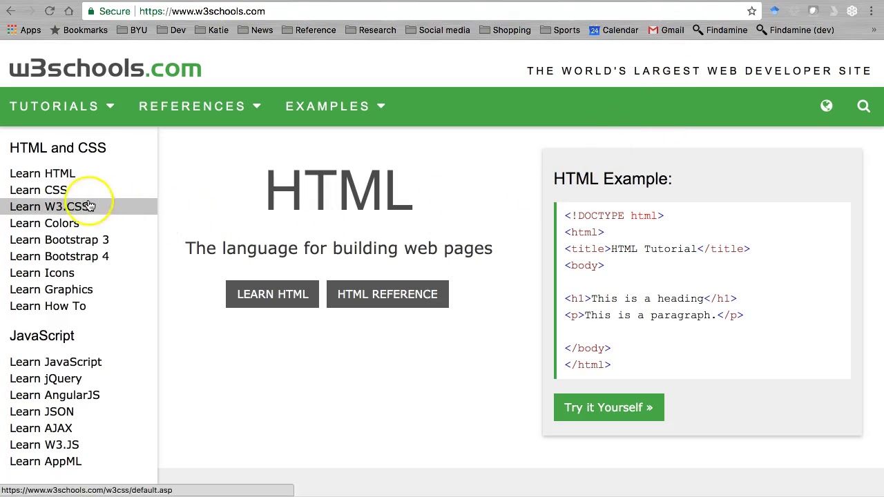Open Learn Bootstrap 3 link
This screenshot has height=497, width=884.
click(59, 240)
